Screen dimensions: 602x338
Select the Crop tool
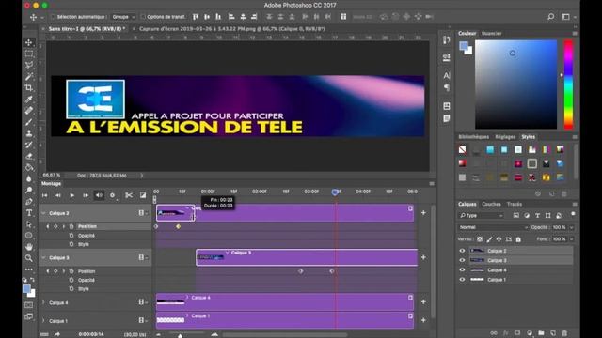pyautogui.click(x=29, y=87)
